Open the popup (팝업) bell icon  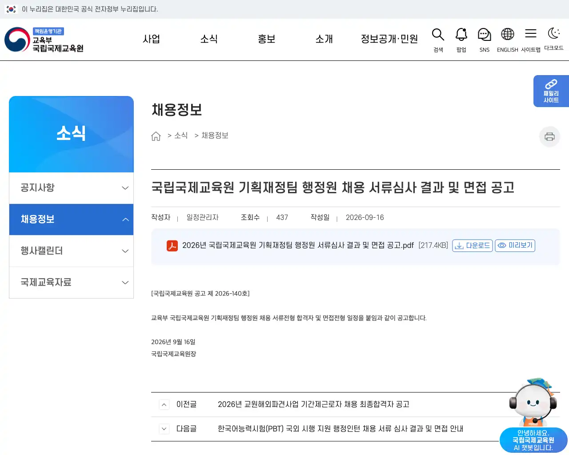(461, 35)
